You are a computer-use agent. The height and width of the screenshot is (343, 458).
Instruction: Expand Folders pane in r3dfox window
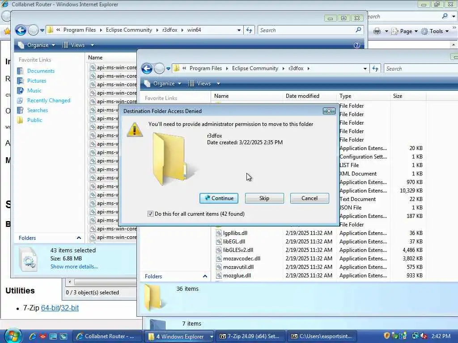coord(205,276)
